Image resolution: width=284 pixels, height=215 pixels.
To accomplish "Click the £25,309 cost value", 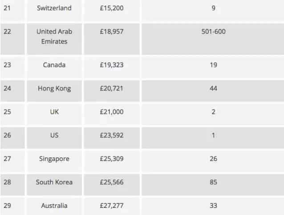I will [112, 159].
